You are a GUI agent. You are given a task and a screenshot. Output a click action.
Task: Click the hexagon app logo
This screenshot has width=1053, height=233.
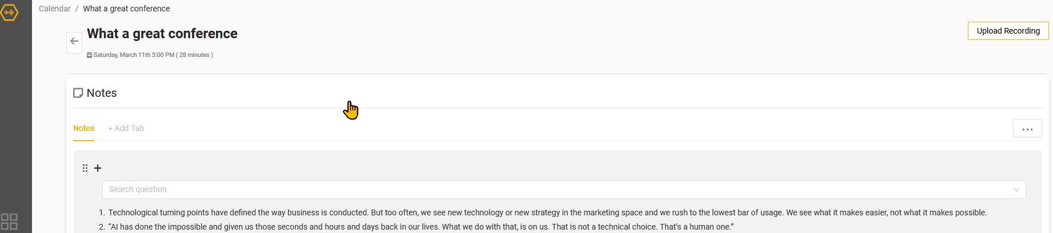tap(10, 12)
